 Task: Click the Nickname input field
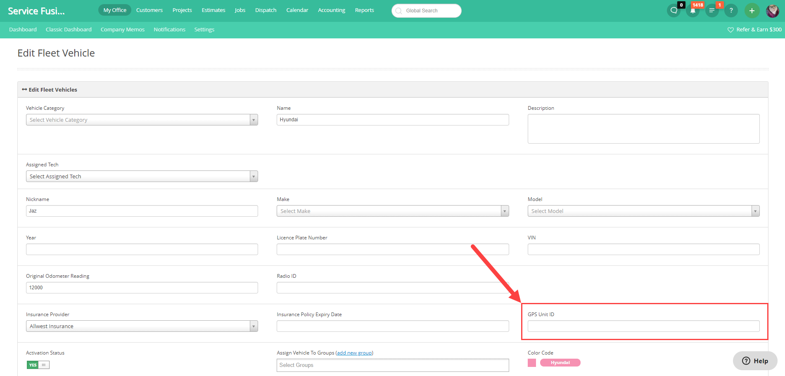(x=142, y=211)
